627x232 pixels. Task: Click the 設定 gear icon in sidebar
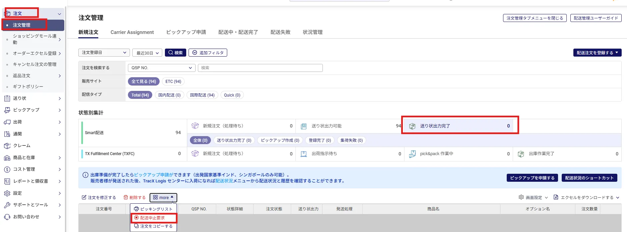pos(7,193)
